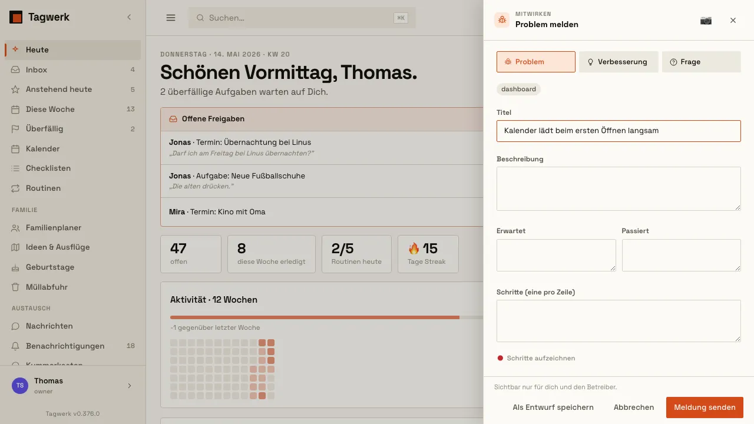This screenshot has height=424, width=754.
Task: Open Kalender in the sidebar
Action: [72, 148]
